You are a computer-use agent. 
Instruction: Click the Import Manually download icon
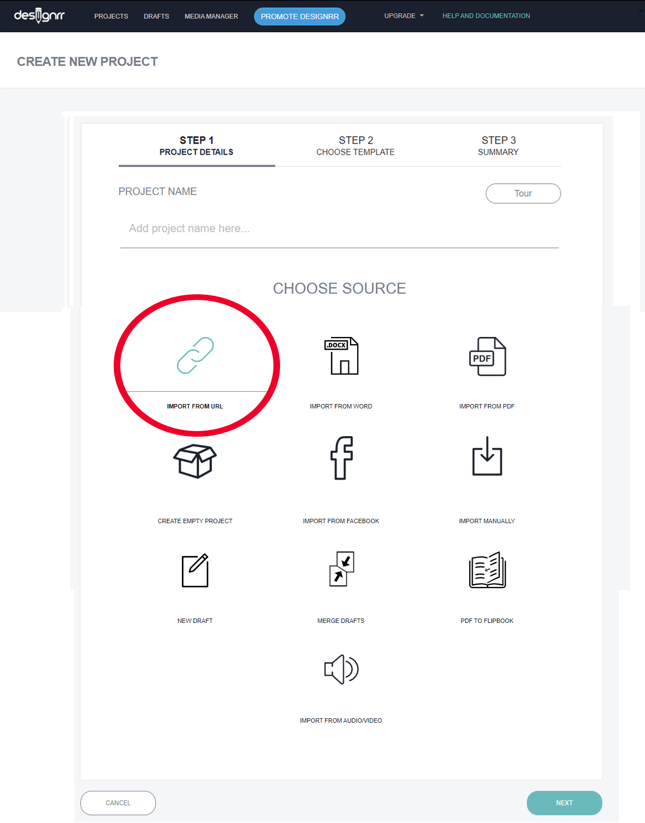coord(487,457)
